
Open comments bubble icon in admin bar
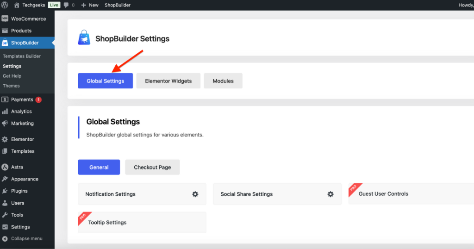(x=66, y=5)
